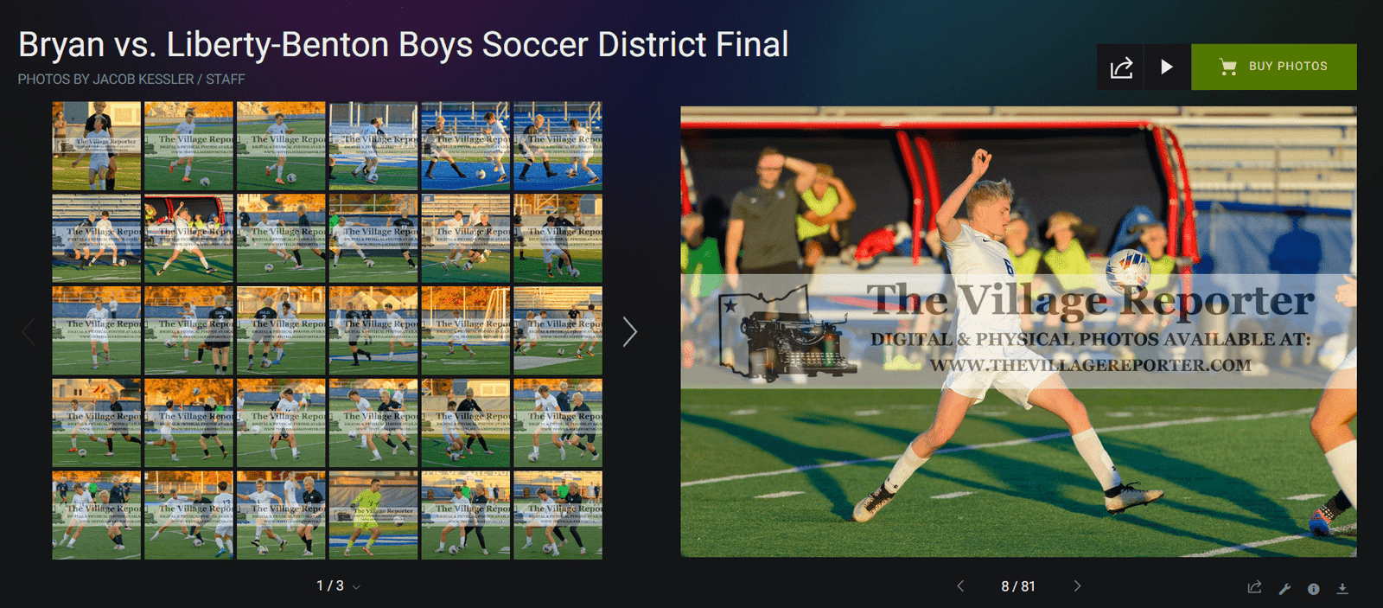Screen dimensions: 1383x608
Task: Open the 1 / 3 page dropdown
Action: click(338, 586)
